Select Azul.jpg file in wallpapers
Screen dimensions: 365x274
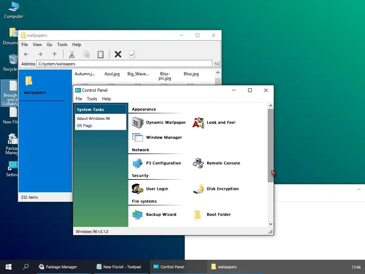112,74
